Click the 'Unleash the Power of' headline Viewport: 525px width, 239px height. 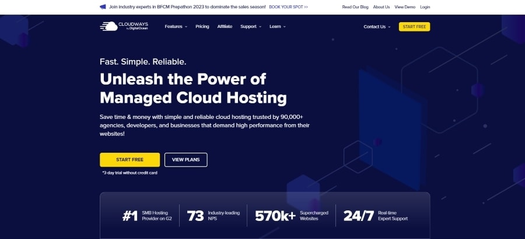pyautogui.click(x=183, y=79)
